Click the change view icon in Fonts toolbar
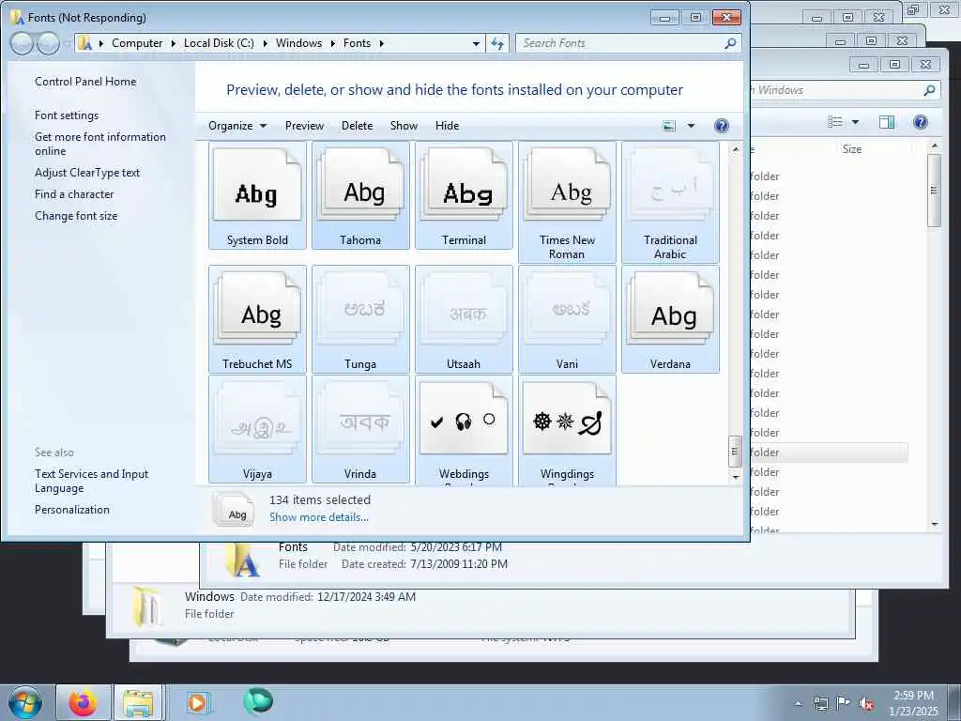This screenshot has width=961, height=721. 669,126
